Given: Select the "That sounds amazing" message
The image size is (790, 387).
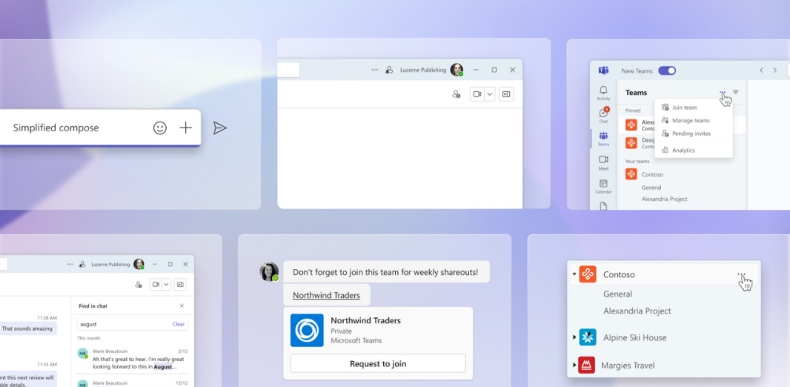Looking at the screenshot, I should (x=27, y=328).
